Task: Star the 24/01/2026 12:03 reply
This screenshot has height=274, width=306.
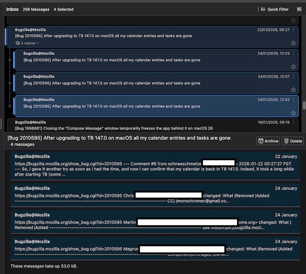Action: (x=293, y=67)
